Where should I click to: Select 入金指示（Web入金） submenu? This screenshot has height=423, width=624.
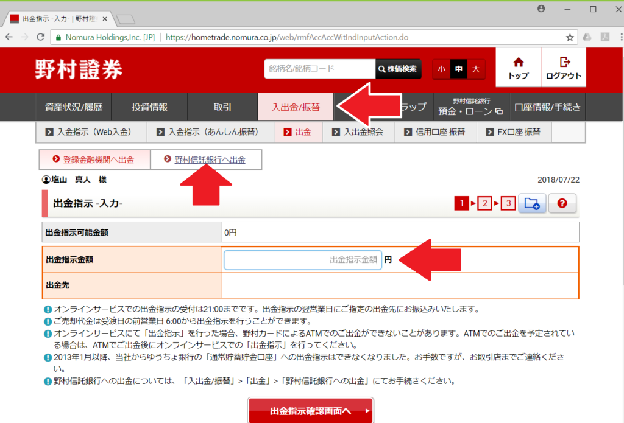point(91,132)
